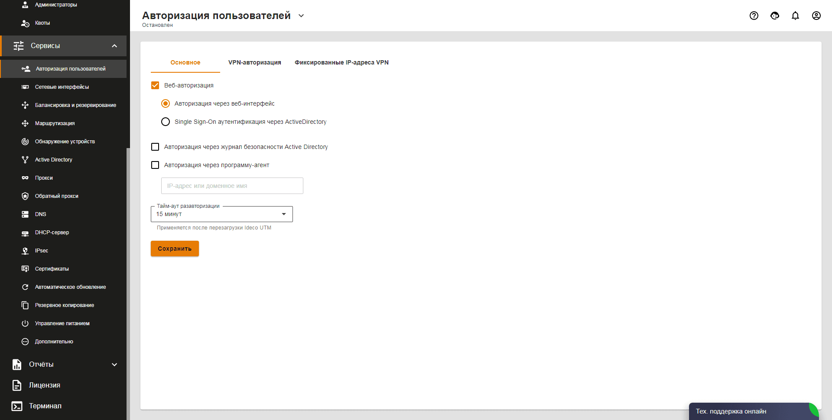The width and height of the screenshot is (832, 420).
Task: Click the IP-адрес или доменное имя field
Action: click(x=232, y=186)
